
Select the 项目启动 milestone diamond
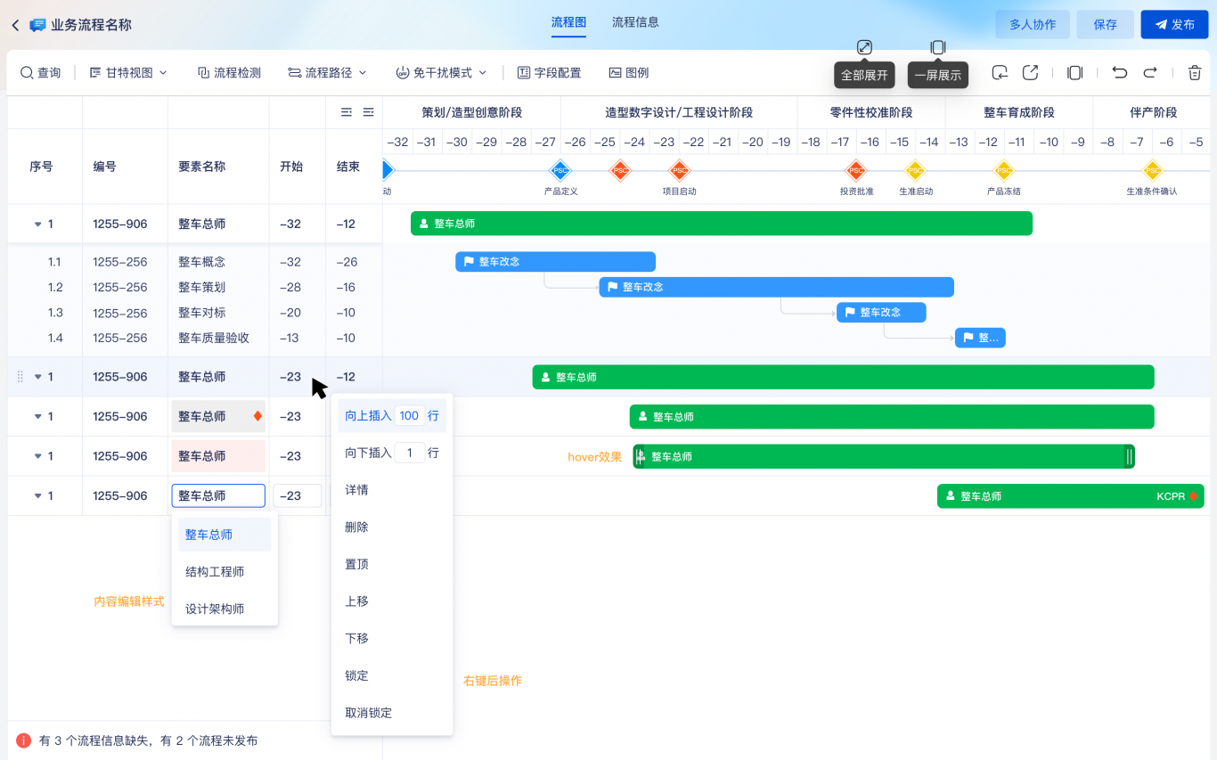tap(680, 170)
